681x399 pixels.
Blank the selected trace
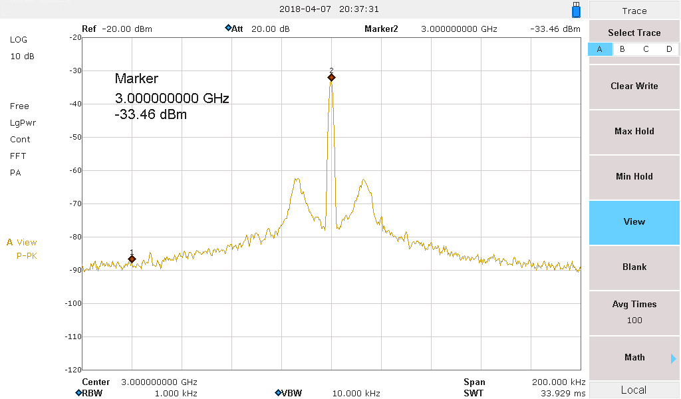click(x=634, y=267)
